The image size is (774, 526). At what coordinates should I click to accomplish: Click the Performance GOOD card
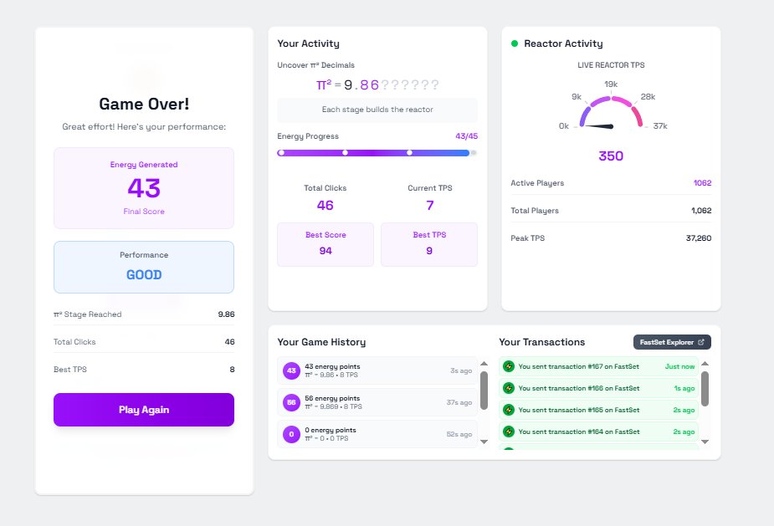click(144, 267)
